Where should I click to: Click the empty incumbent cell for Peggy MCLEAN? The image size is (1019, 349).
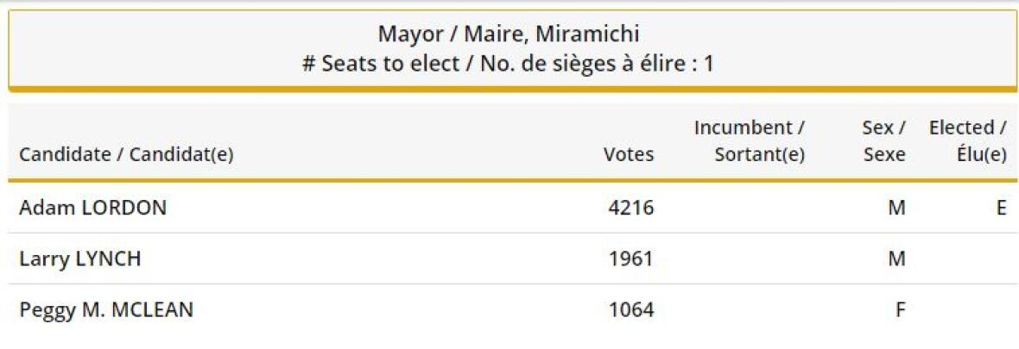(x=750, y=309)
